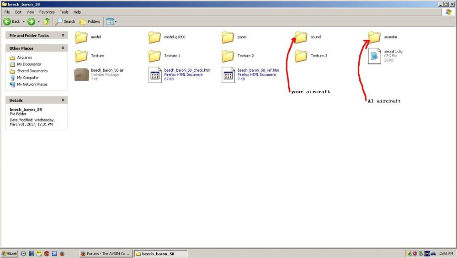This screenshot has width=457, height=258.
Task: Select the aircraft.cfg file icon
Action: (x=375, y=56)
